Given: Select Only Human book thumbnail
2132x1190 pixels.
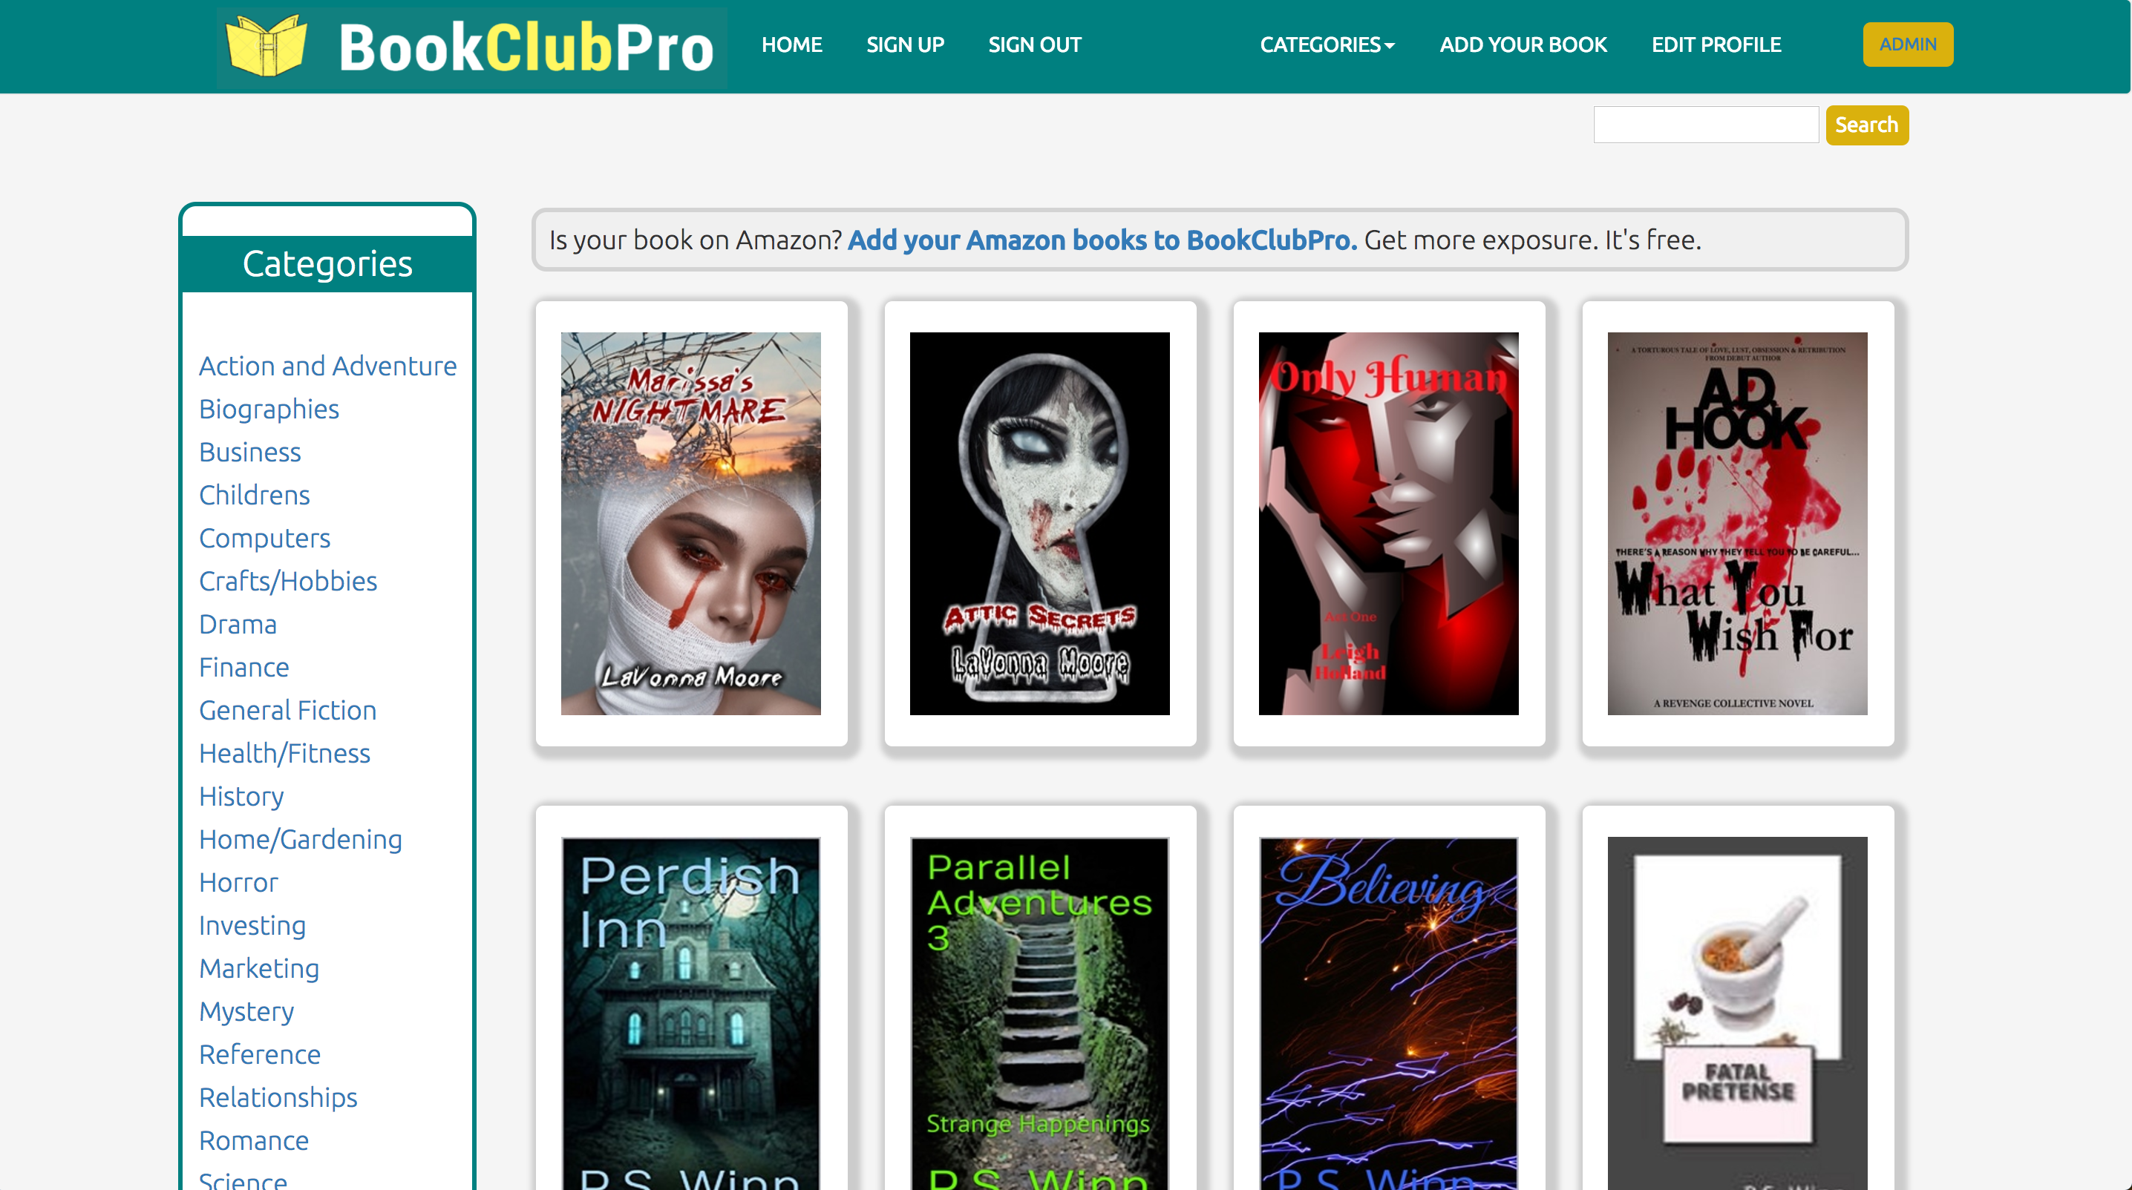Looking at the screenshot, I should click(1388, 524).
